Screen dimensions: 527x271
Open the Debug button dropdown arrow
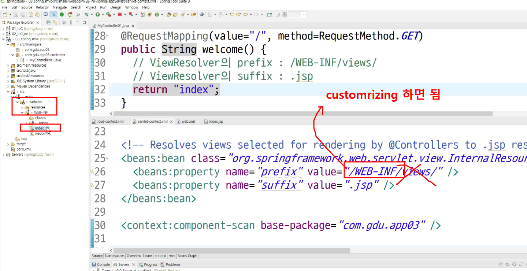(x=92, y=15)
